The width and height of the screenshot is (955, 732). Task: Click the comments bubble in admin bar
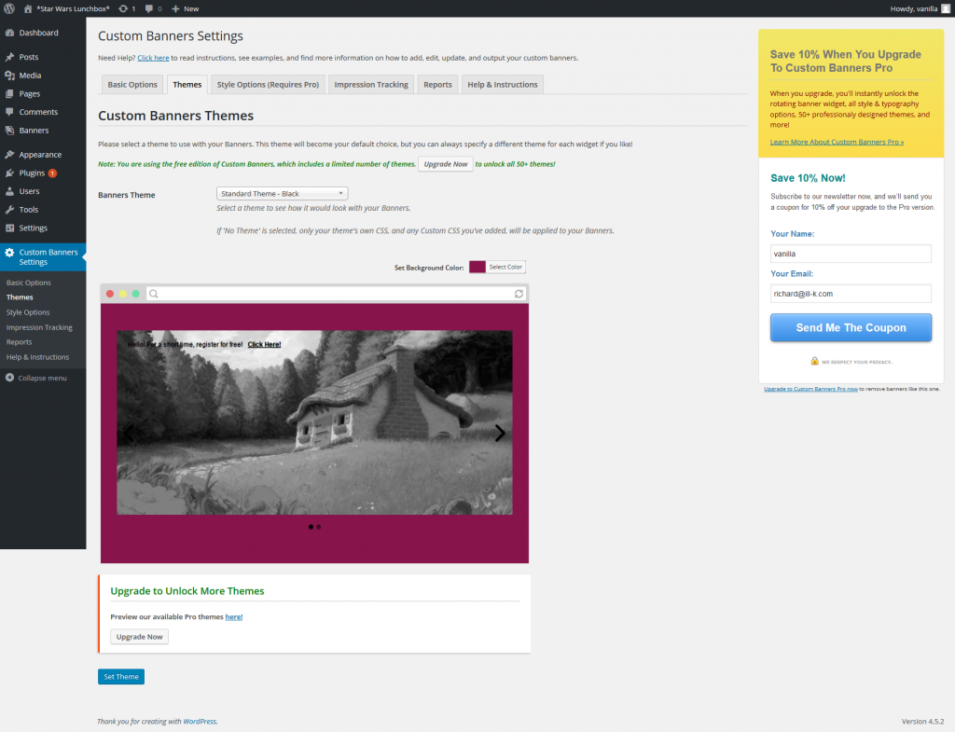click(x=153, y=8)
